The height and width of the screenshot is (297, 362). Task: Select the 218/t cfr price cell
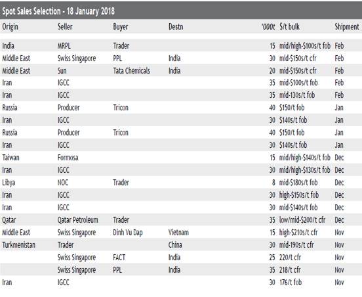(290, 270)
